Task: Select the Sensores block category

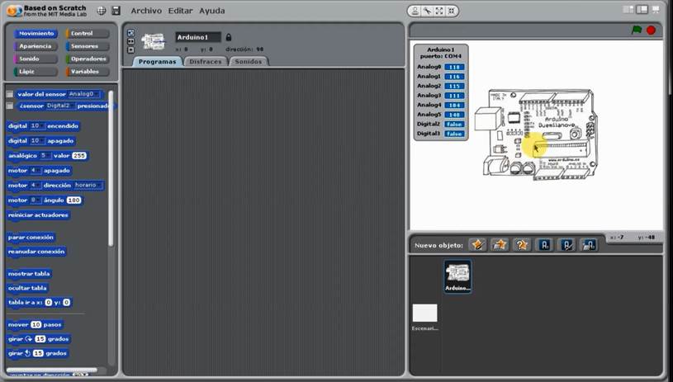Action: click(88, 46)
